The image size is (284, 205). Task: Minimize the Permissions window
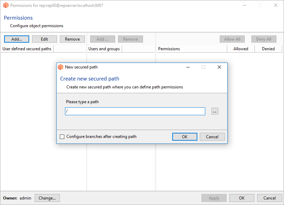[x=244, y=5]
